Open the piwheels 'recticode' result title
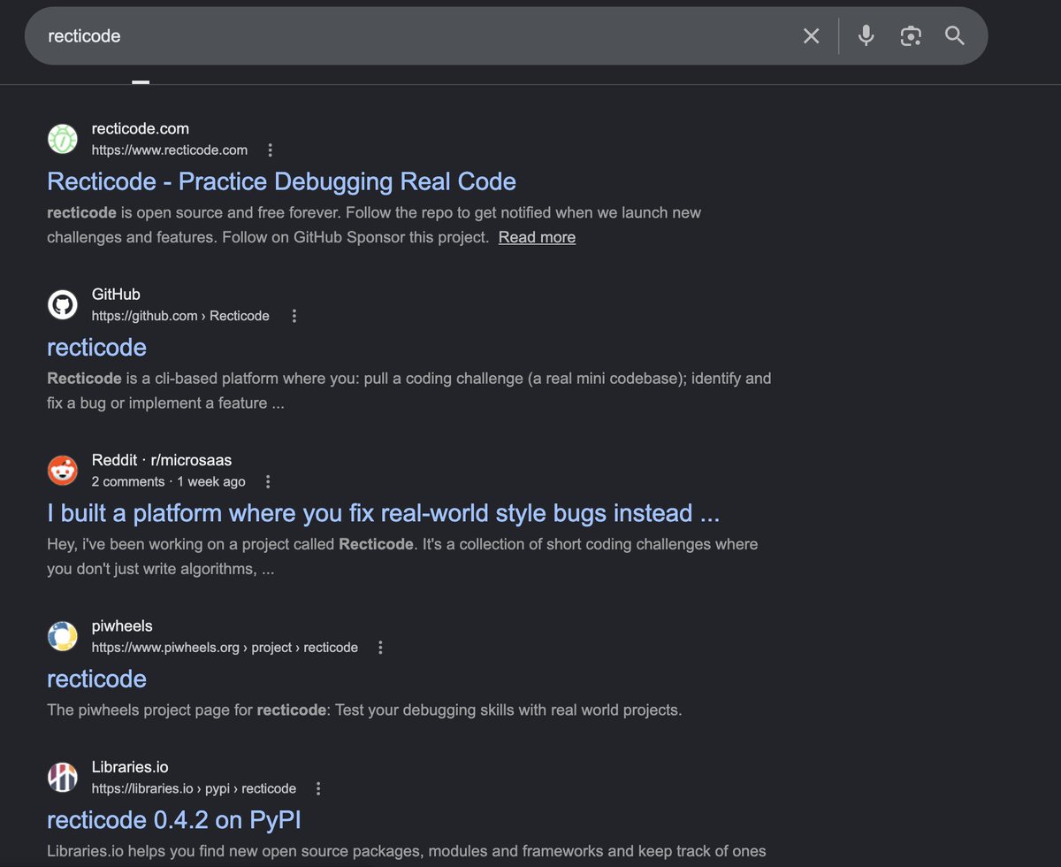This screenshot has height=867, width=1061. pyautogui.click(x=96, y=679)
